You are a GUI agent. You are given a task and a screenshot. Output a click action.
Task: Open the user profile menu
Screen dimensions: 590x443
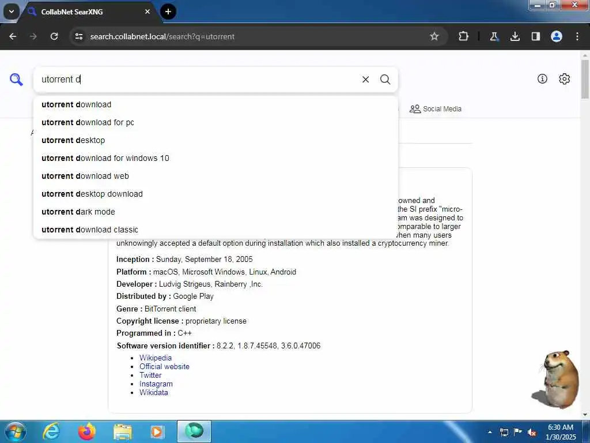pyautogui.click(x=556, y=36)
